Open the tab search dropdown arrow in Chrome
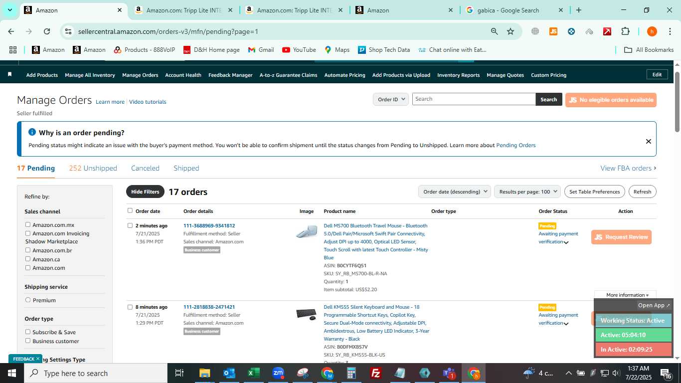The image size is (681, 383). point(9,10)
